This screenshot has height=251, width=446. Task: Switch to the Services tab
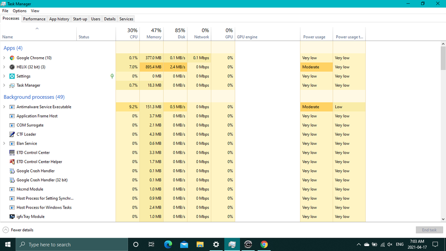[x=126, y=19]
